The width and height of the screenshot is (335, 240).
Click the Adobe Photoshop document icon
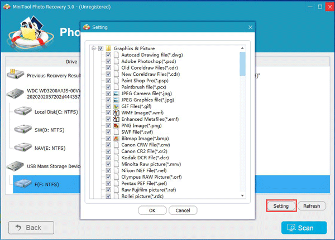click(x=117, y=61)
